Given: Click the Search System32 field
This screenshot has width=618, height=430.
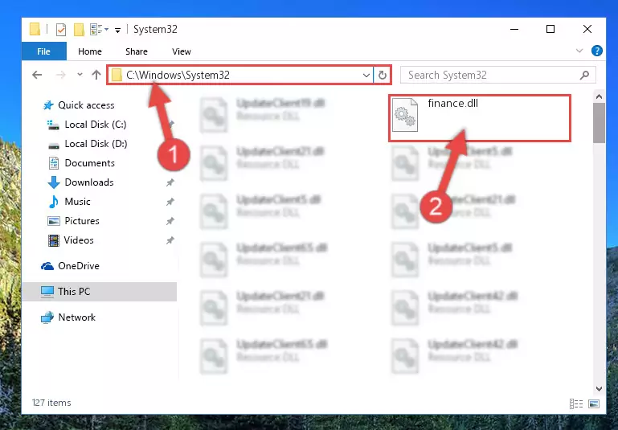Looking at the screenshot, I should point(498,75).
